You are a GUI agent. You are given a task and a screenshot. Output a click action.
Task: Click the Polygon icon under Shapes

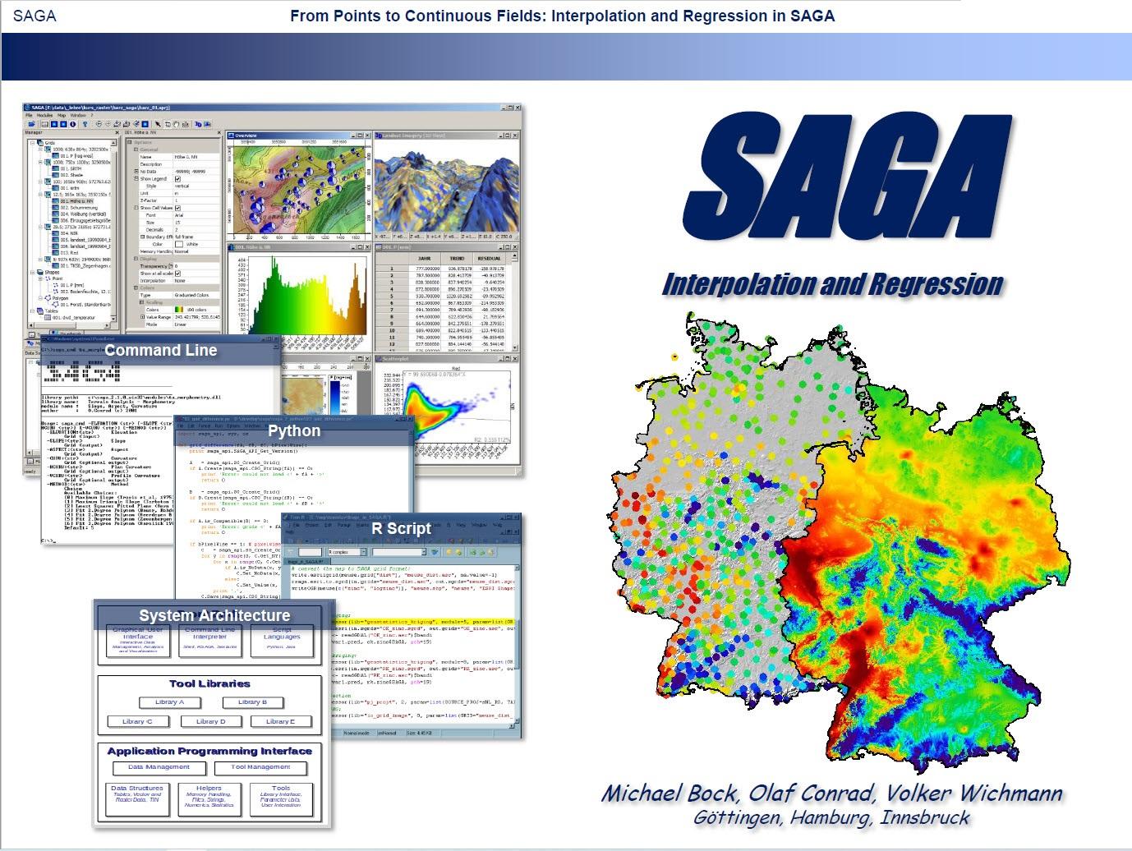point(48,298)
